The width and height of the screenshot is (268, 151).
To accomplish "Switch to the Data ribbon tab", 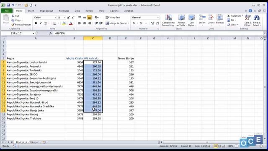I will [77, 11].
